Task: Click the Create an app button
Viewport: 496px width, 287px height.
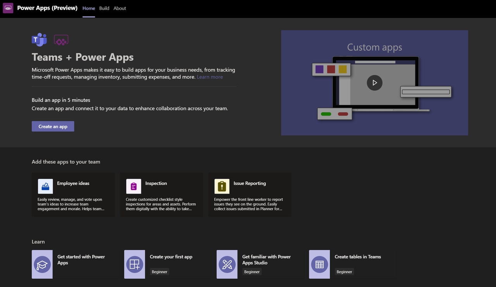Action: click(x=53, y=126)
